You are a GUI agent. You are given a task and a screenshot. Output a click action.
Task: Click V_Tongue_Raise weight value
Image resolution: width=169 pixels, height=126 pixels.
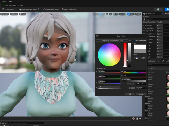[x=160, y=28]
